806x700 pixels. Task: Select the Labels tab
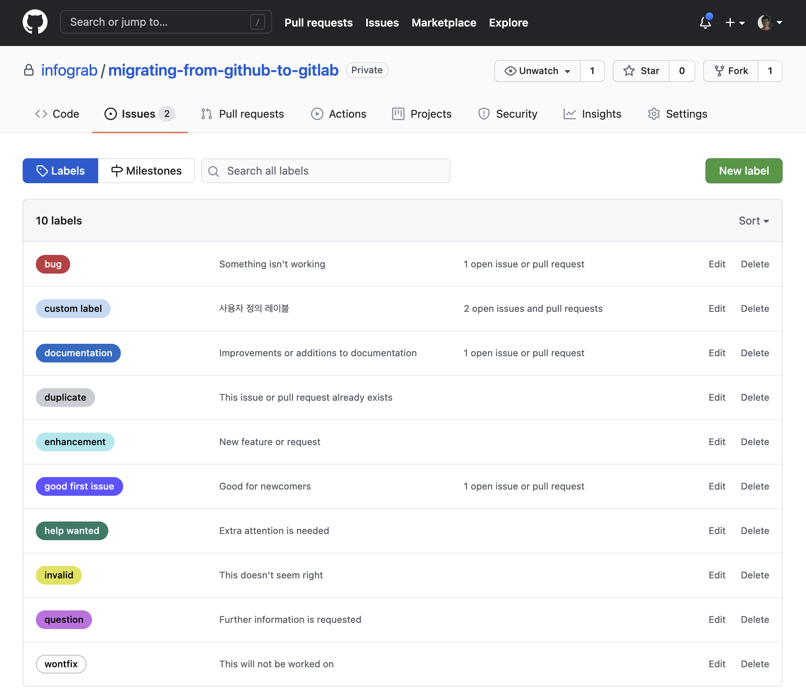(60, 171)
